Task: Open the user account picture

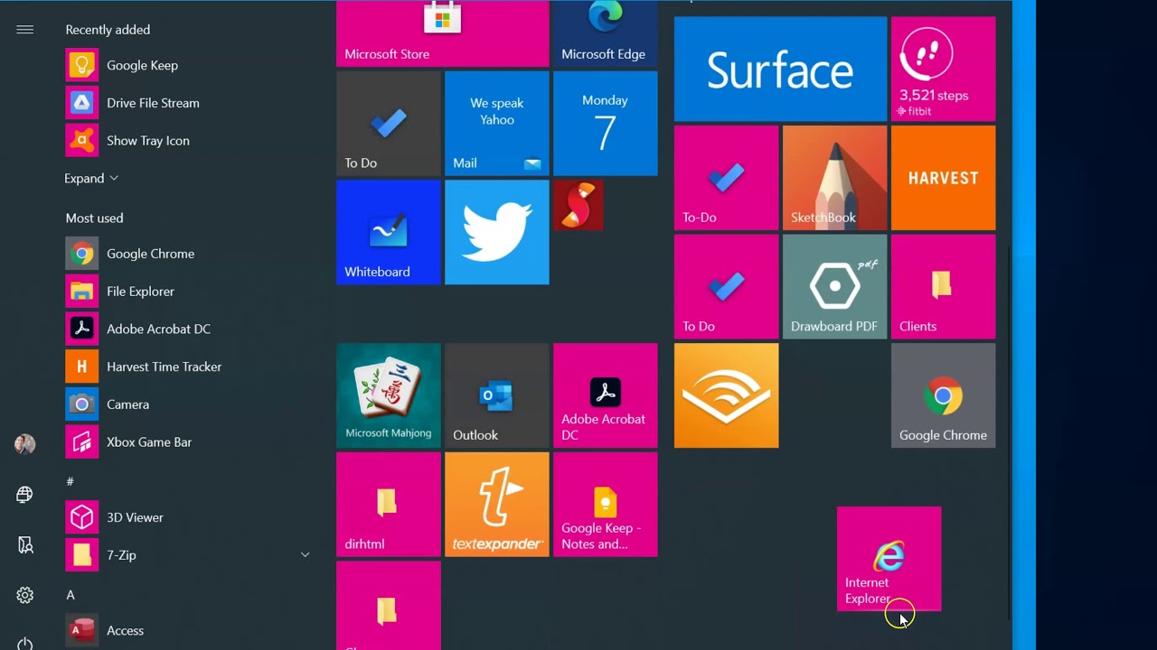Action: 24,443
